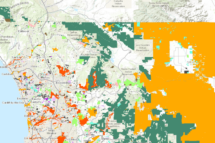Click the San Marcos city label

click(x=45, y=76)
